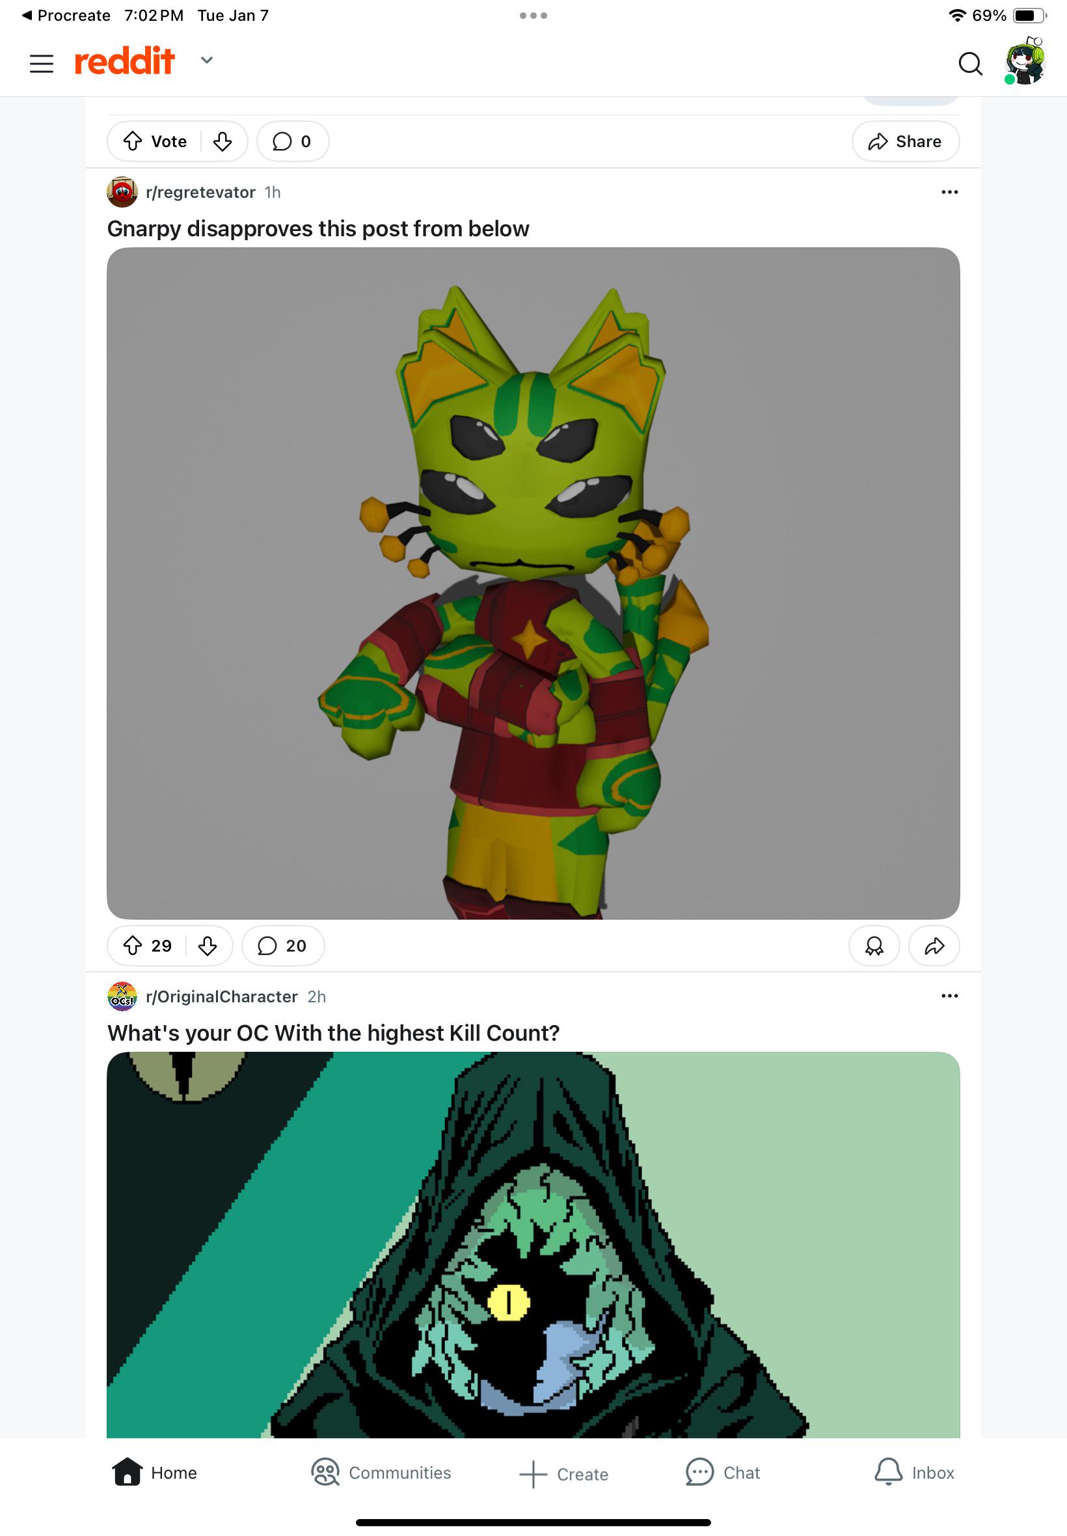The image size is (1067, 1536).
Task: Switch to the Chat tab
Action: [723, 1472]
